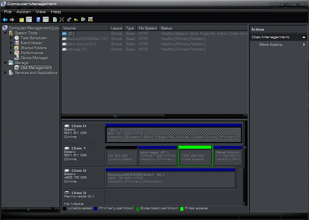Screen dimensions: 309x220
Task: Click the Disk 3 removable drive icon
Action: click(67, 192)
